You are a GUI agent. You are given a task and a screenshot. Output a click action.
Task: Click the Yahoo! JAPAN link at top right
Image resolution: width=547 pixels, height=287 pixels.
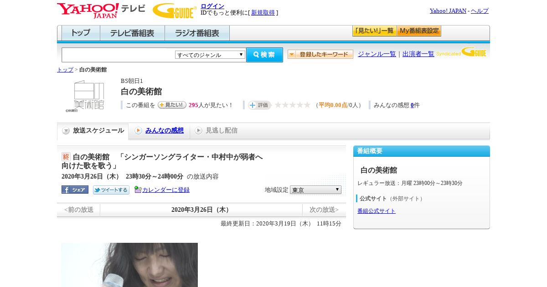point(448,10)
